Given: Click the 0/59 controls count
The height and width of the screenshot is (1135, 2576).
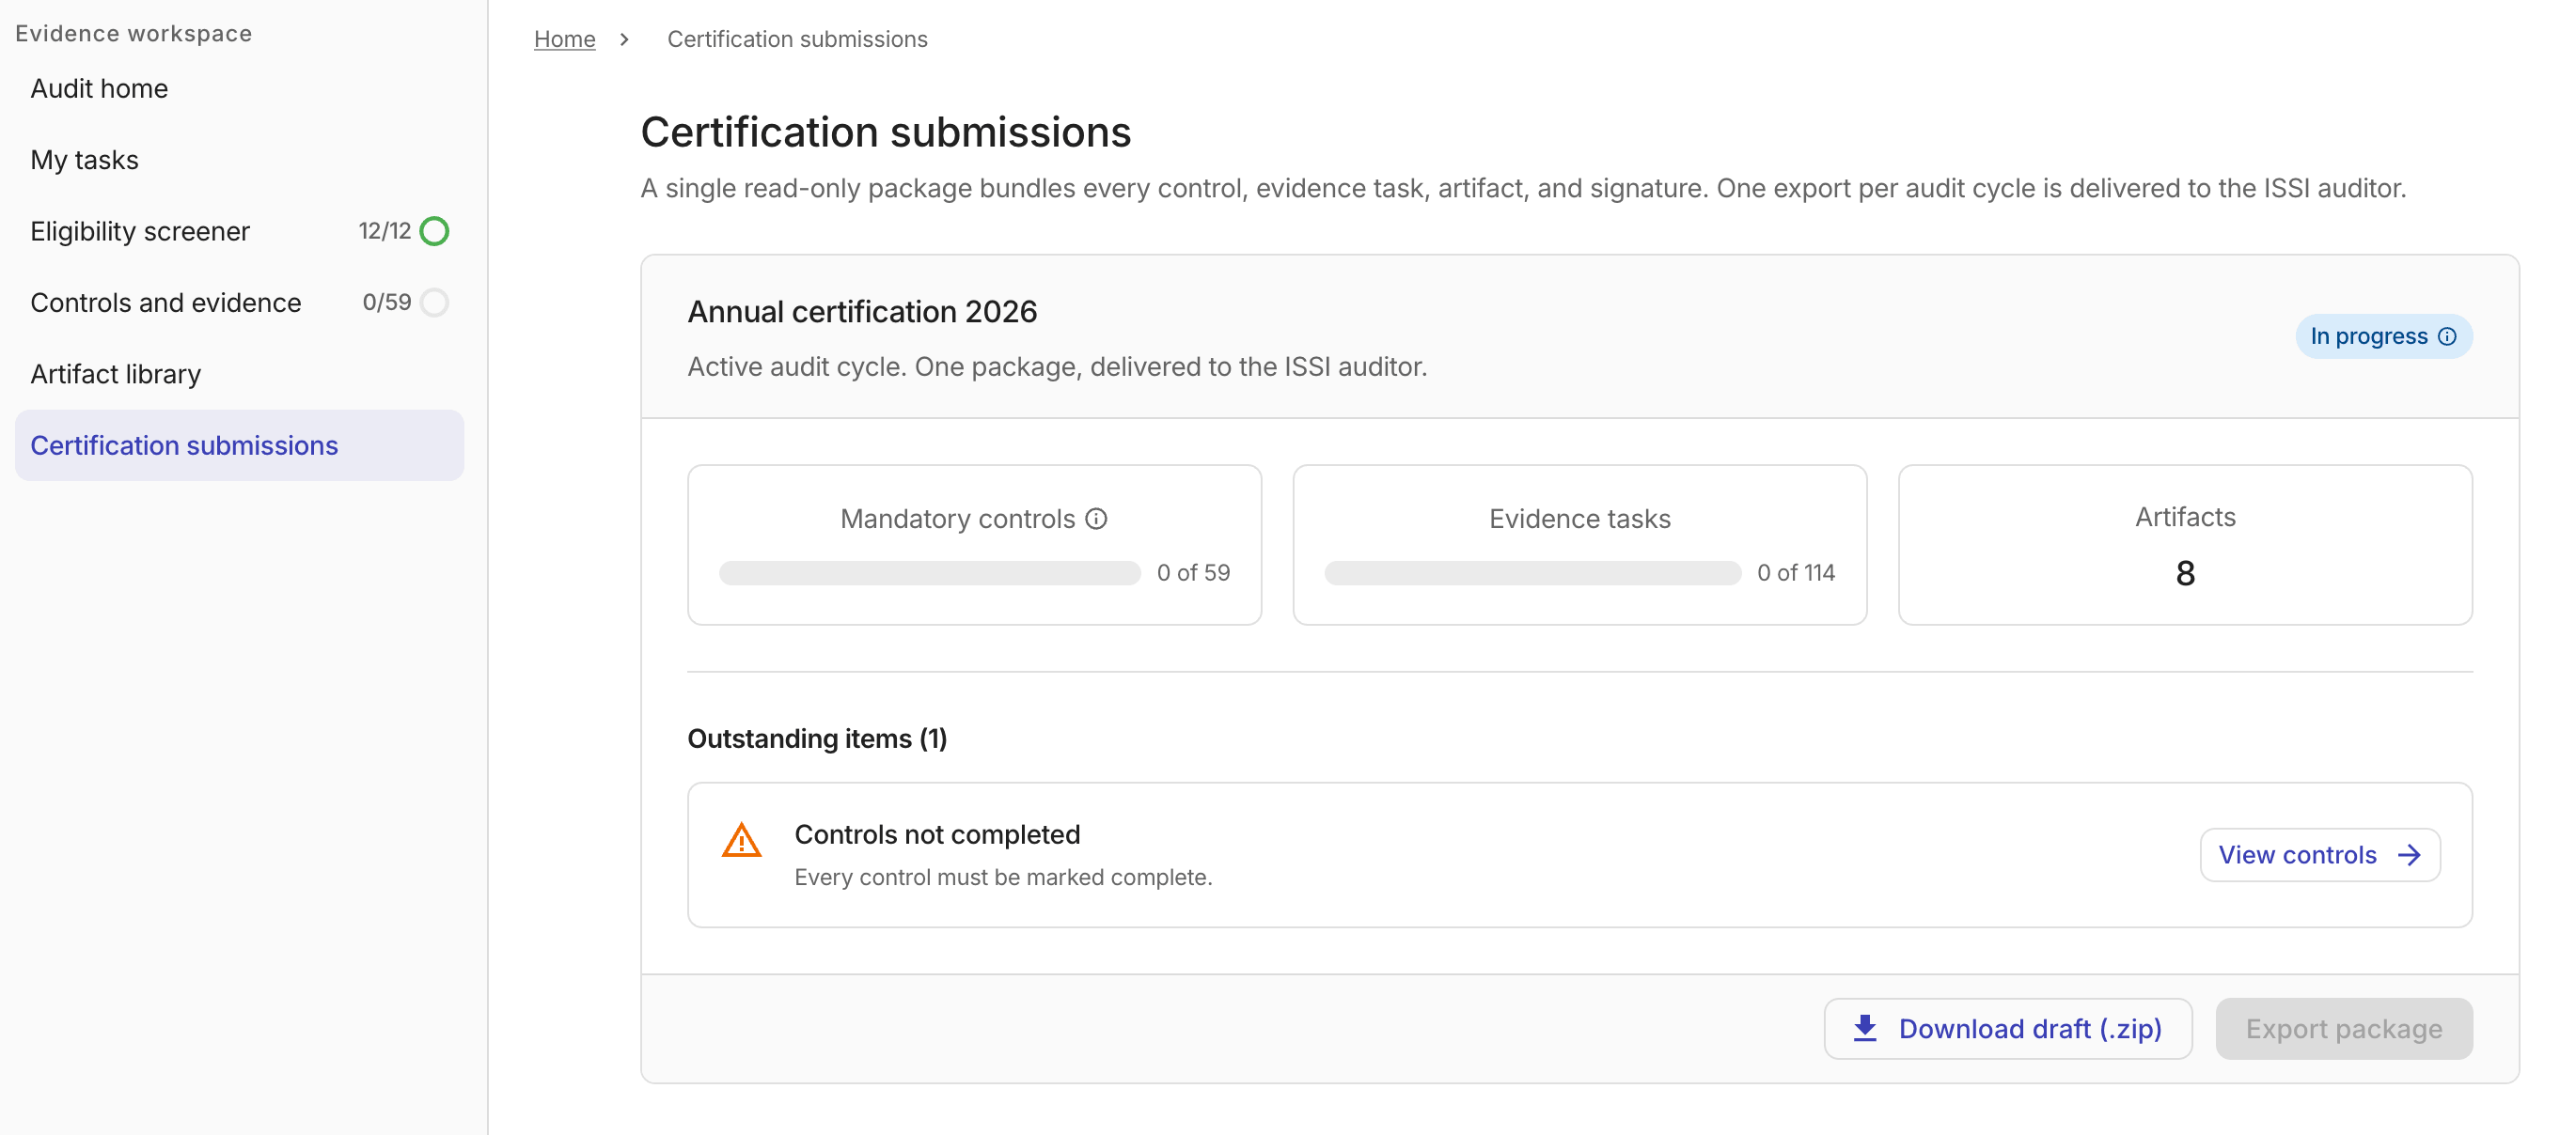Looking at the screenshot, I should click(x=387, y=303).
